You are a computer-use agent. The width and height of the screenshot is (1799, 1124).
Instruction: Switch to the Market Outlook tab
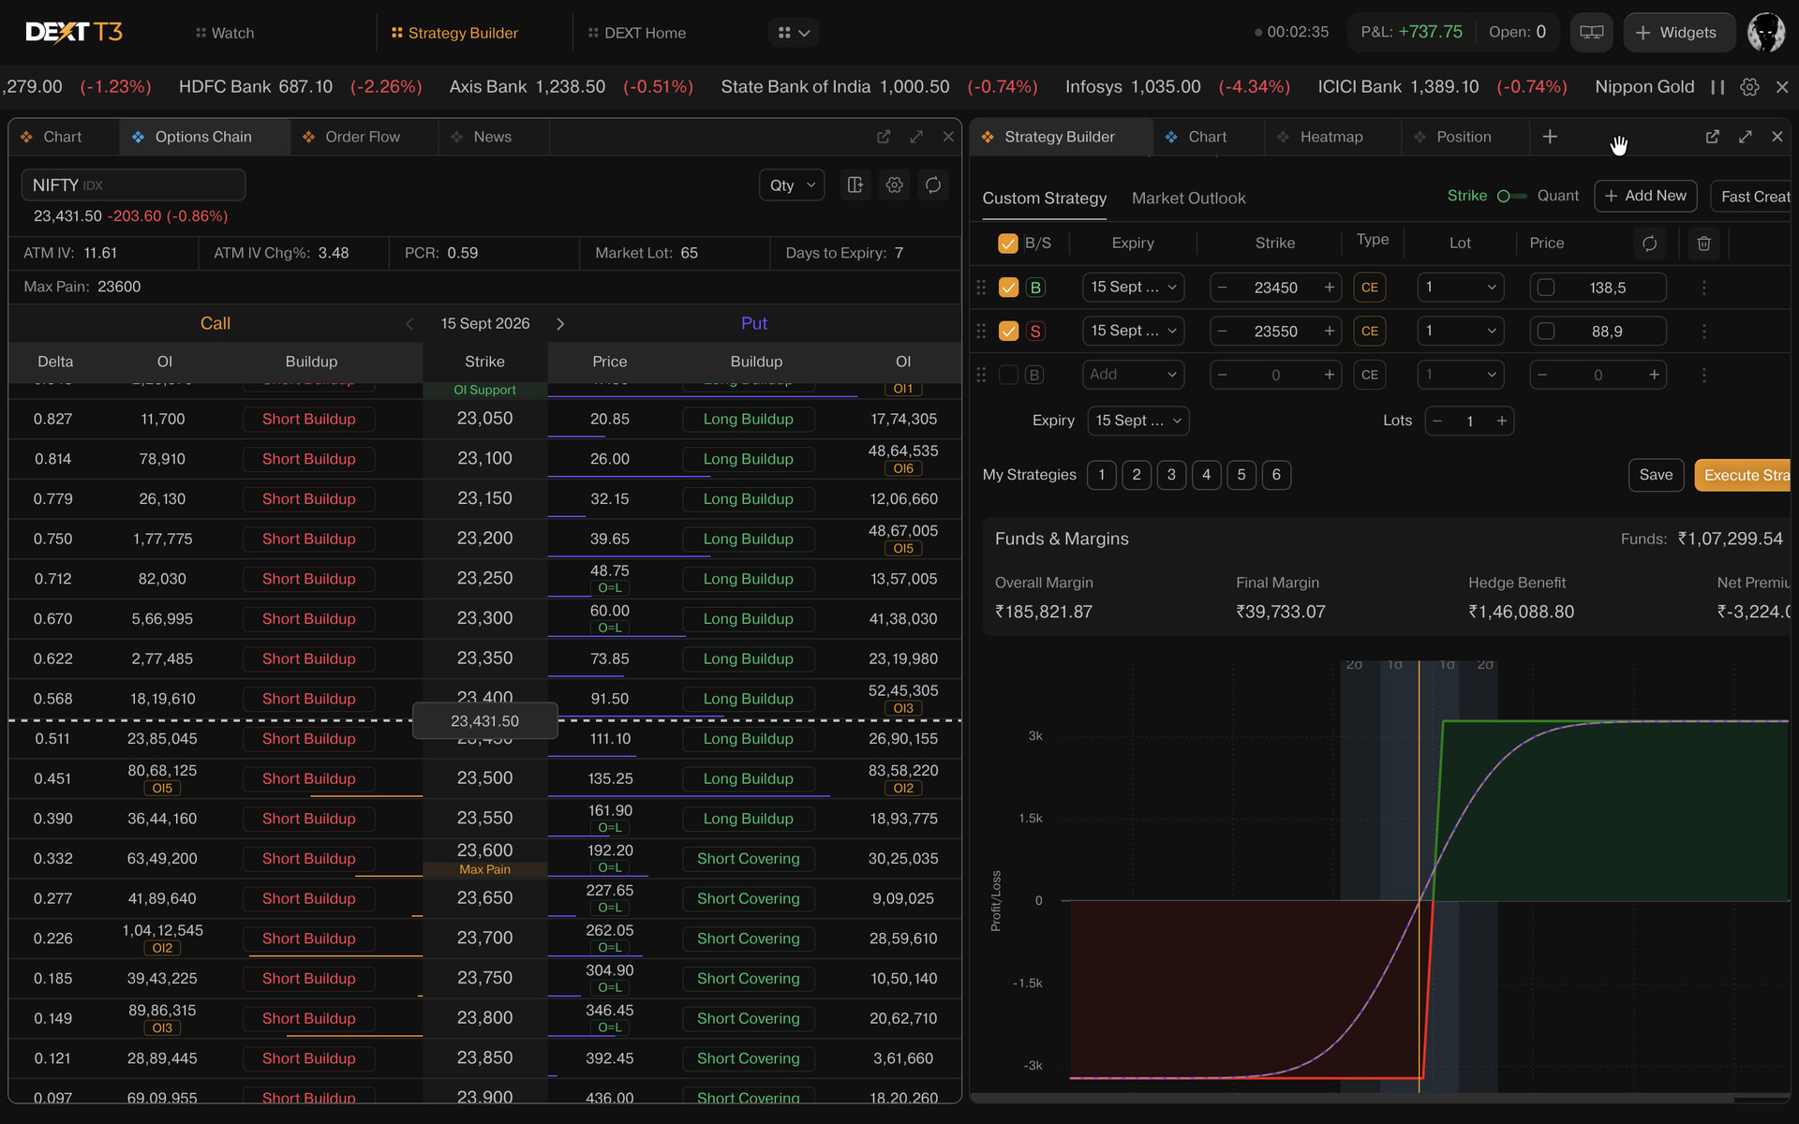[1188, 199]
